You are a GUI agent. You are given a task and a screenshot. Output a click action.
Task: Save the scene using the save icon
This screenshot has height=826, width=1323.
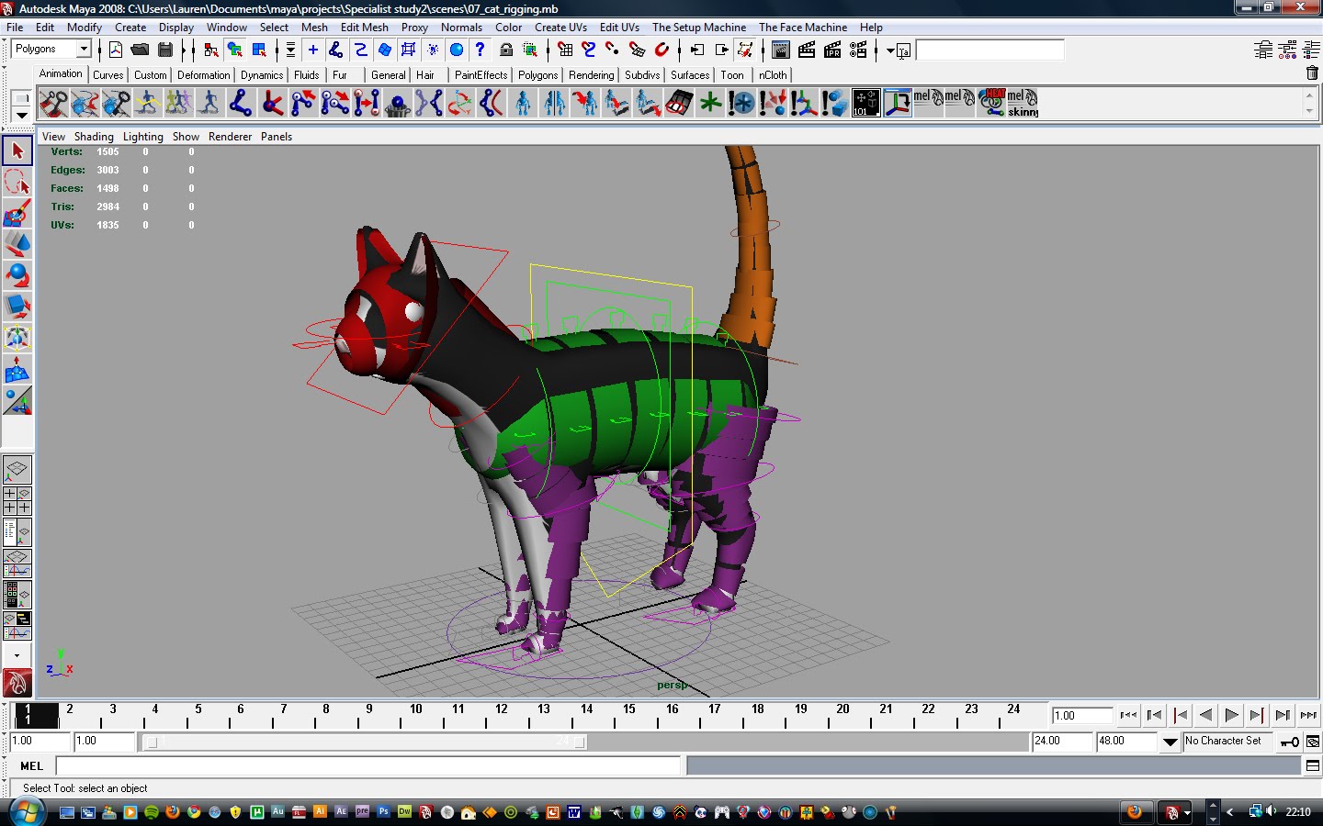164,49
